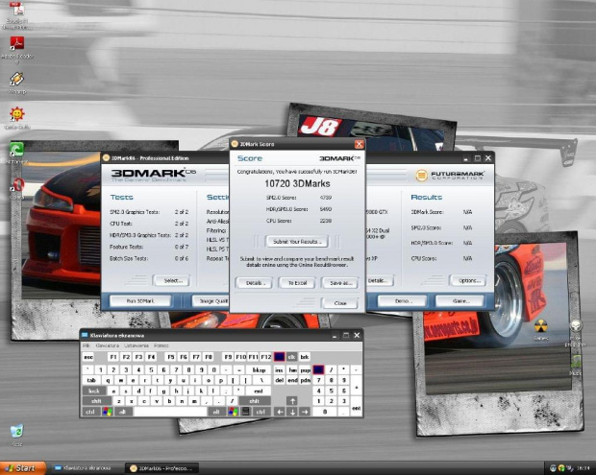The image size is (596, 475).
Task: Launch the Winamp desktop shortcut
Action: (x=16, y=79)
